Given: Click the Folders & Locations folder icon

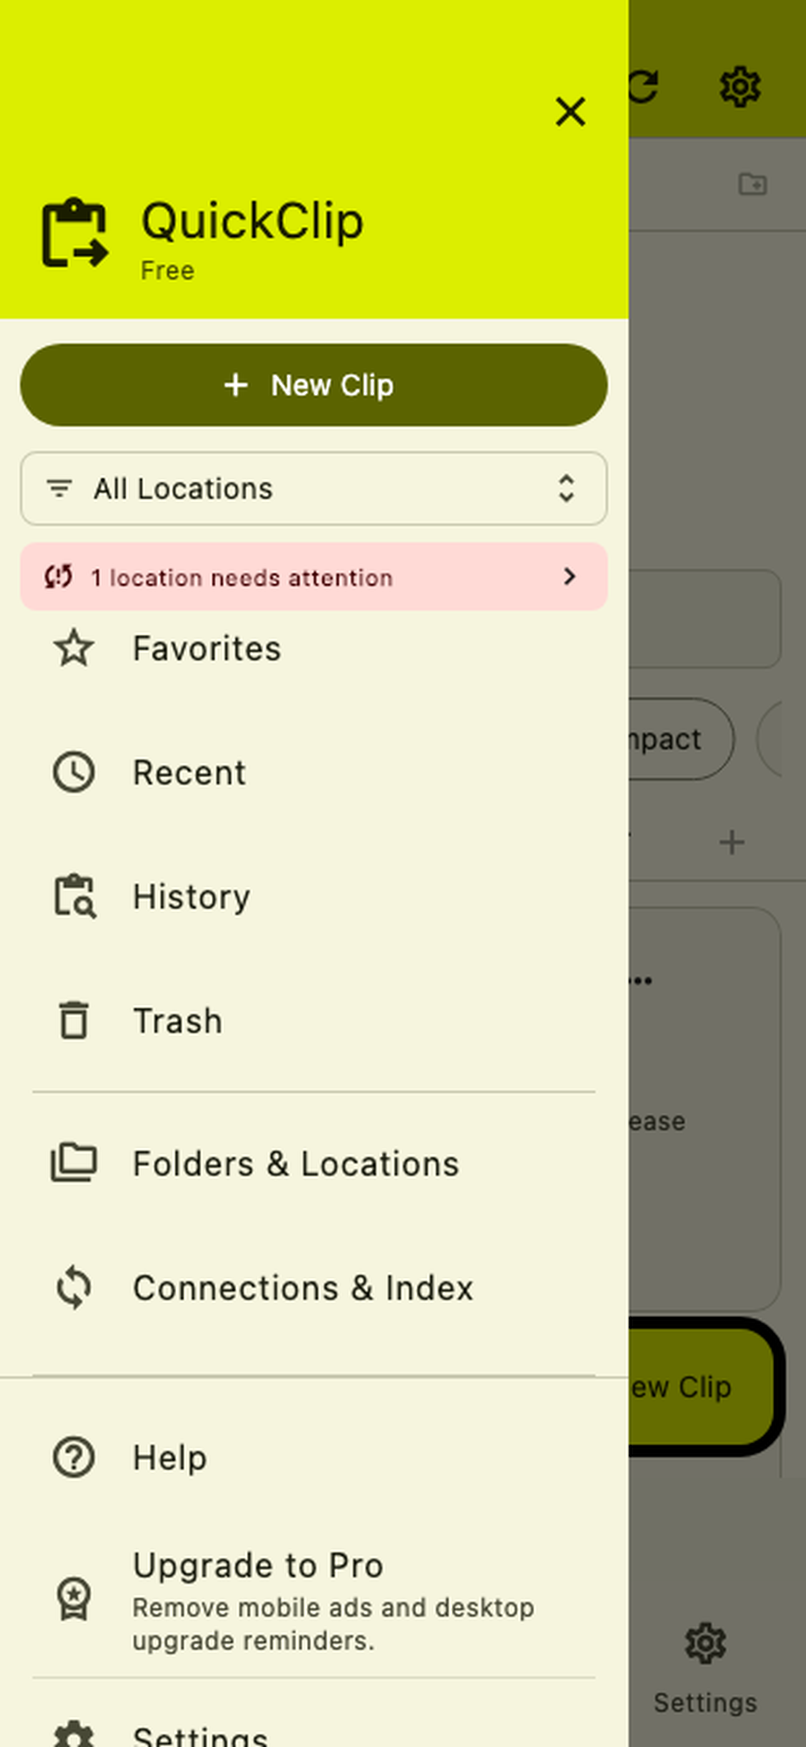Looking at the screenshot, I should (74, 1162).
